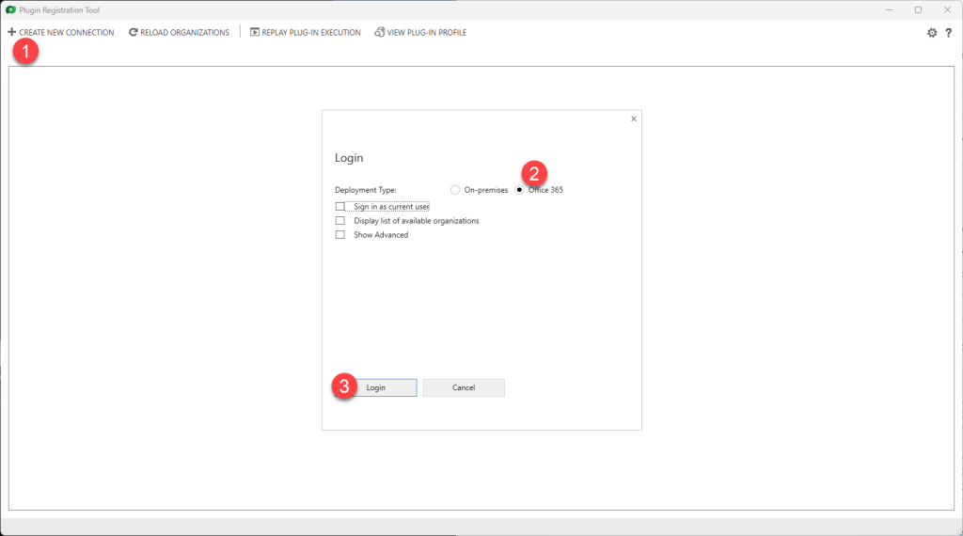Click Reload Organizations in the toolbar
This screenshot has height=536, width=963.
pos(179,33)
